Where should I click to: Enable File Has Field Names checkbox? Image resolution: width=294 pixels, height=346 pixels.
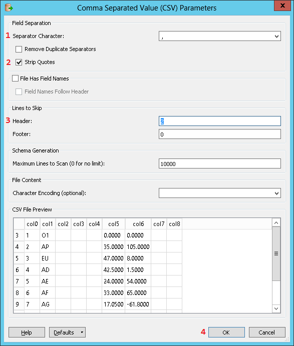coord(15,78)
